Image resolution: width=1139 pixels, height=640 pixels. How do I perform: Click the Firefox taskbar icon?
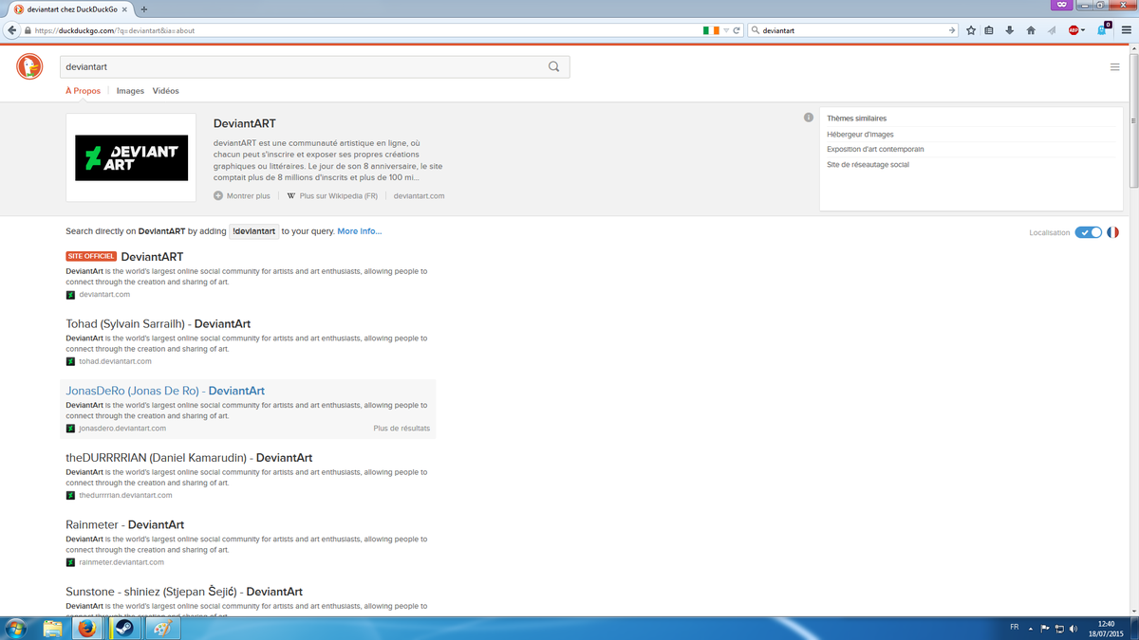(x=87, y=629)
